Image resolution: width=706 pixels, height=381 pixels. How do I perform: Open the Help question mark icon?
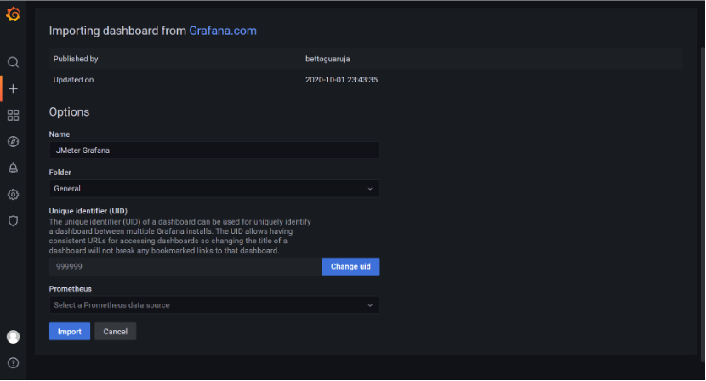(13, 363)
